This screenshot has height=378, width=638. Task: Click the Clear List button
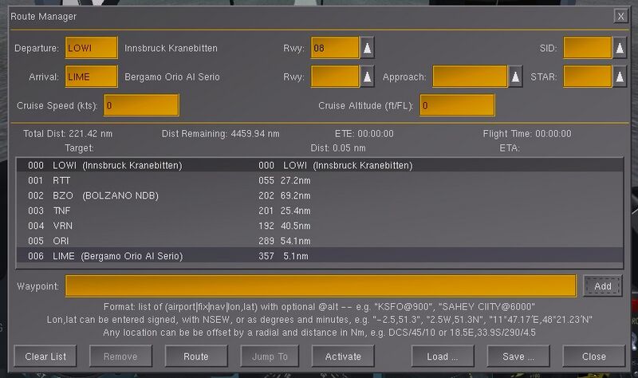[x=45, y=356]
